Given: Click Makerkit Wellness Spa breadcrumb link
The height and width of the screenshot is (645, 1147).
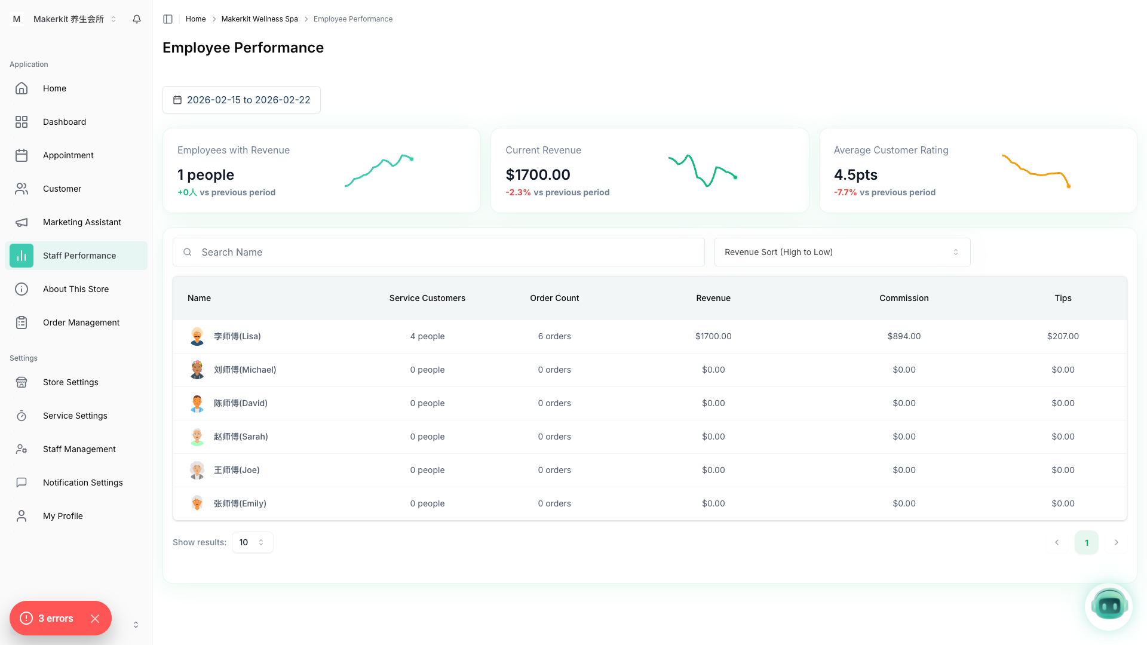Looking at the screenshot, I should (x=259, y=19).
